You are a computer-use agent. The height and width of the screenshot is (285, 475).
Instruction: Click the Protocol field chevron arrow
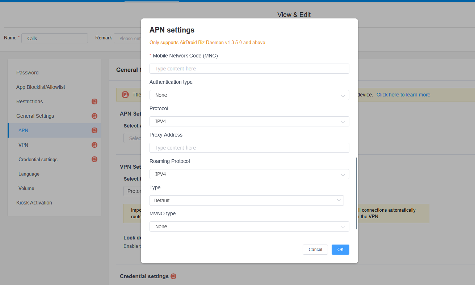point(343,122)
